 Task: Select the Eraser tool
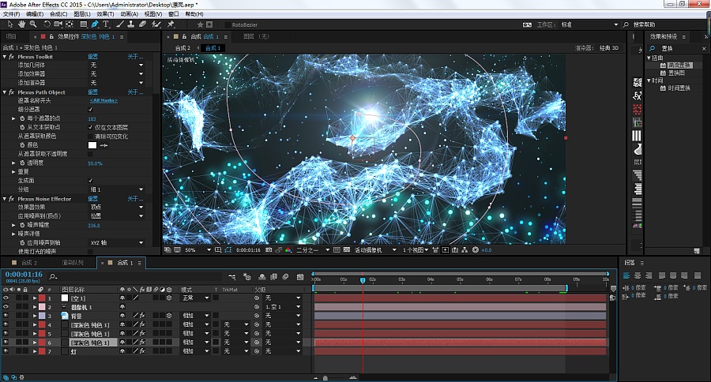(x=142, y=24)
